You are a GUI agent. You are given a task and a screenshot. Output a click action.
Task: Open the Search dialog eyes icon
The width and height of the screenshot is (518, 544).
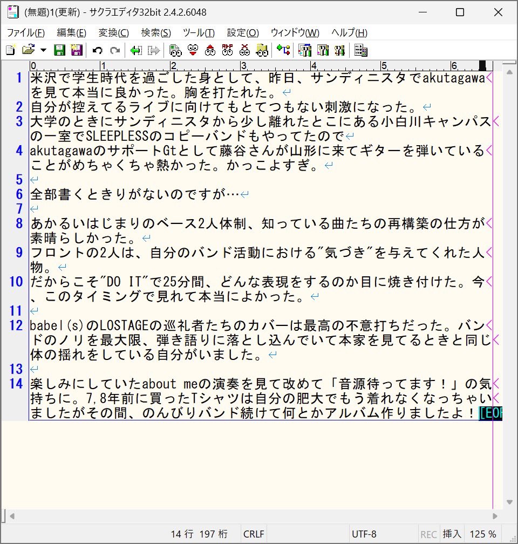[x=175, y=50]
